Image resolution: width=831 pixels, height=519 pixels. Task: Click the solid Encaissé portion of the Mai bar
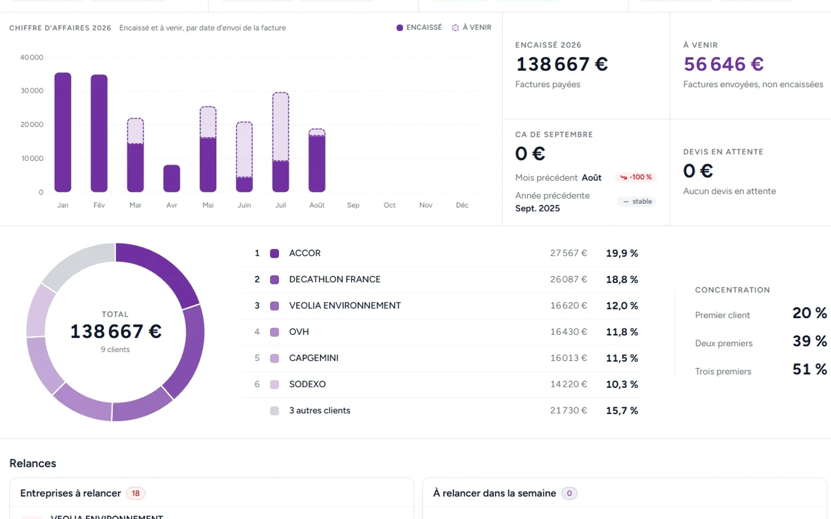[x=208, y=165]
